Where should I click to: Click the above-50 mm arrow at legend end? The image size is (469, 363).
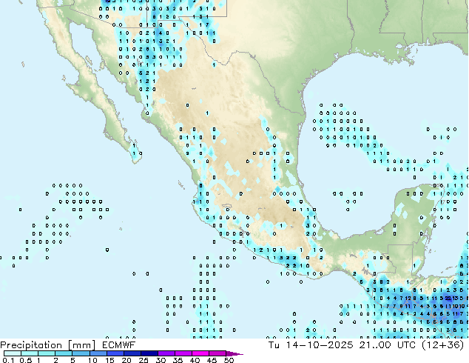[234, 353]
